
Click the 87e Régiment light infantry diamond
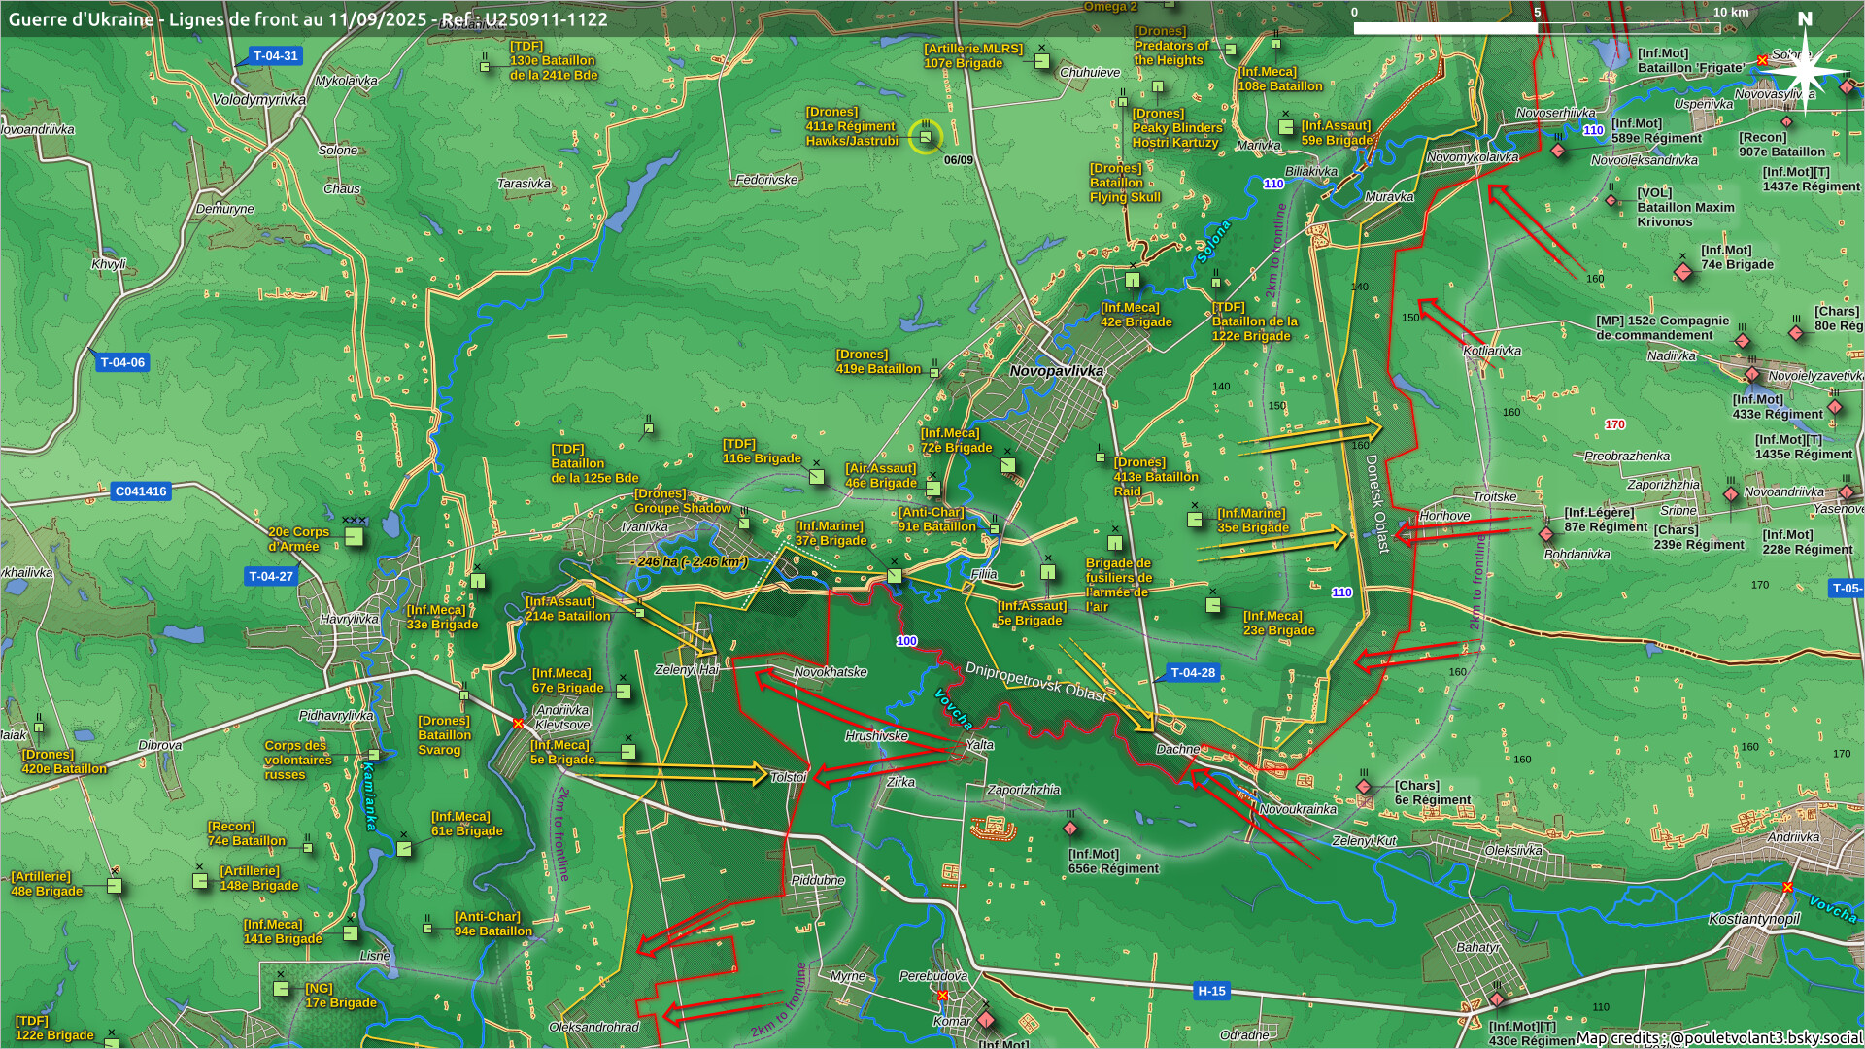1546,534
